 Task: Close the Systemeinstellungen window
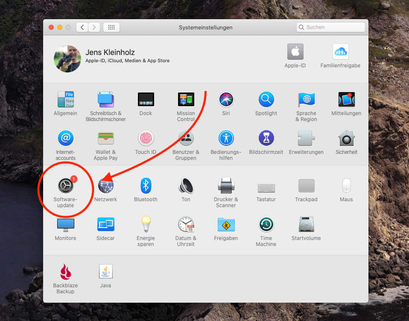pyautogui.click(x=51, y=27)
